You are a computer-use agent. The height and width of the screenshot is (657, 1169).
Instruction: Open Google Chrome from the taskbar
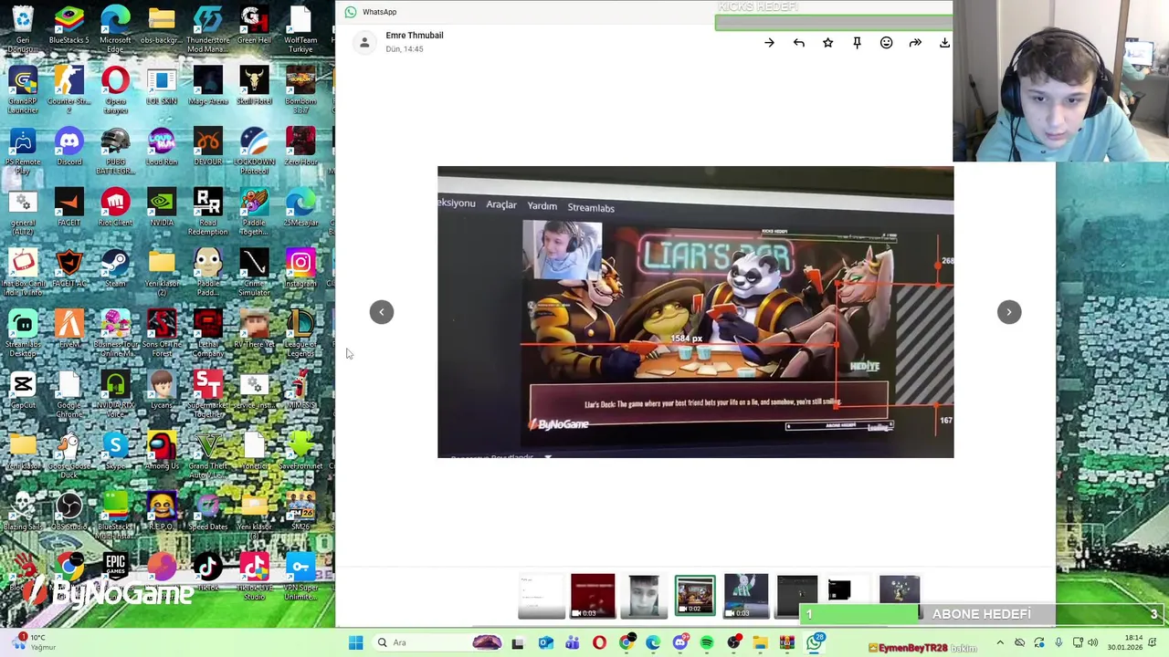click(x=626, y=642)
